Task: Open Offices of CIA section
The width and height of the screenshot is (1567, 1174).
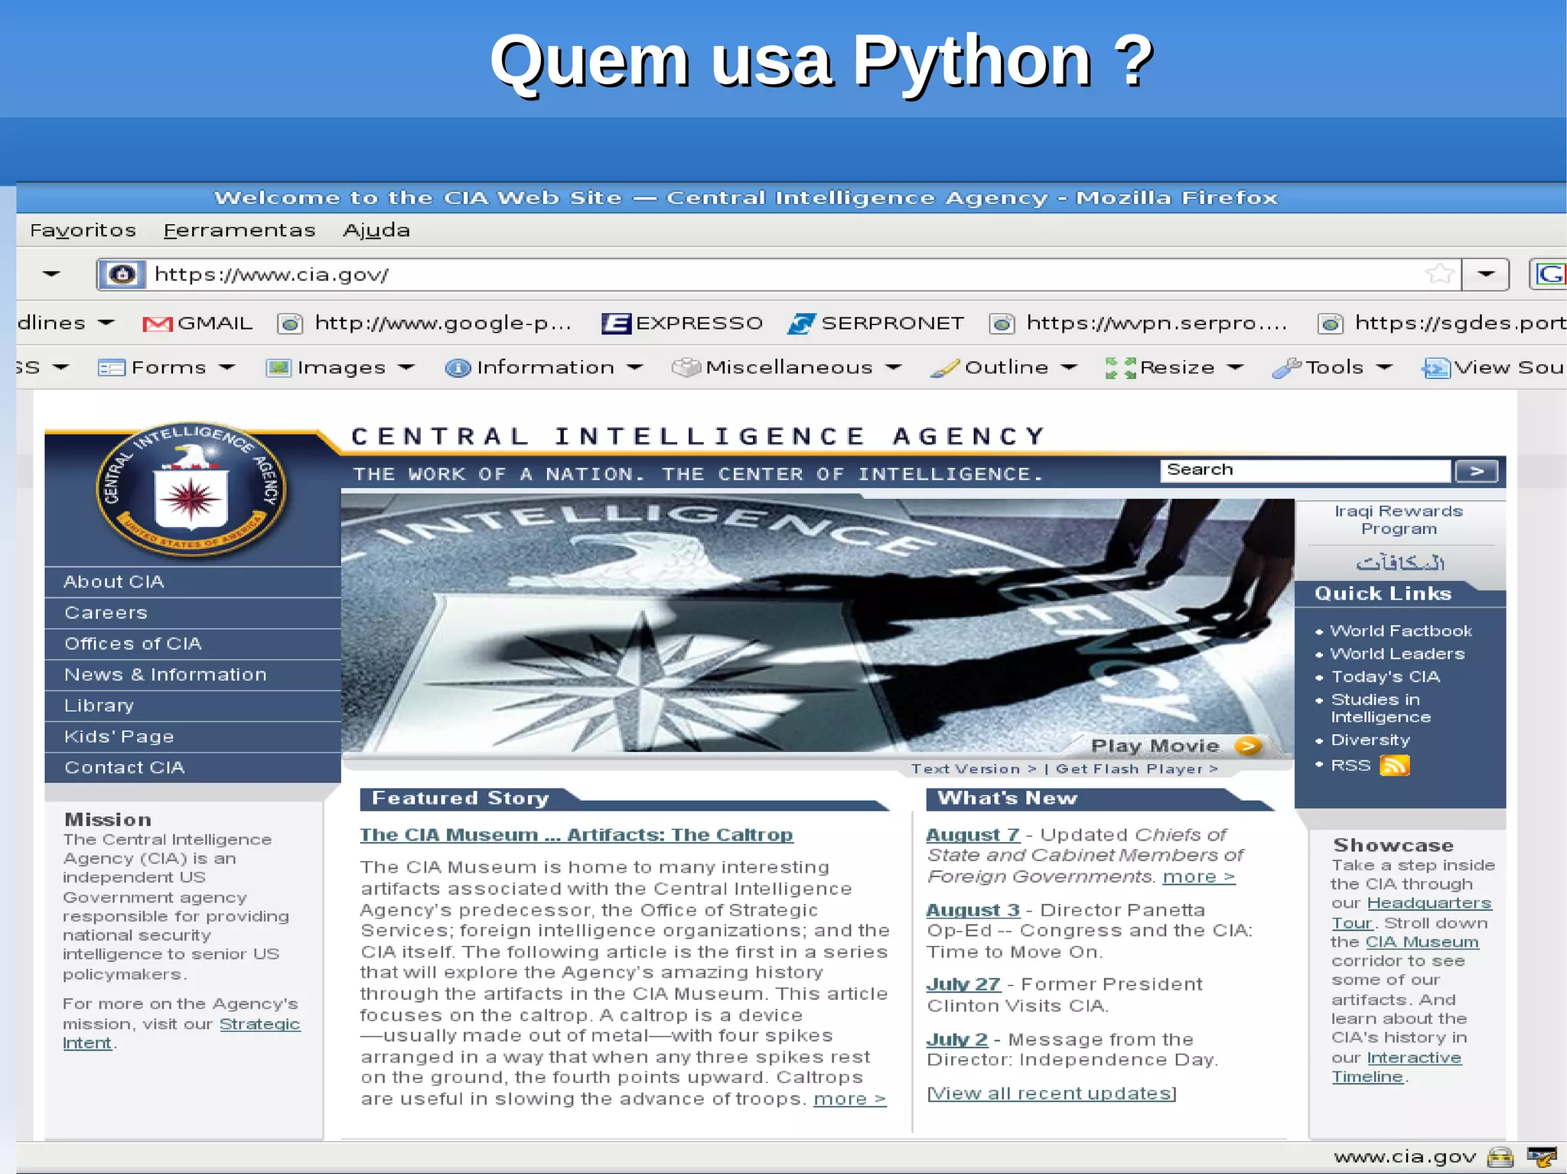Action: [193, 644]
